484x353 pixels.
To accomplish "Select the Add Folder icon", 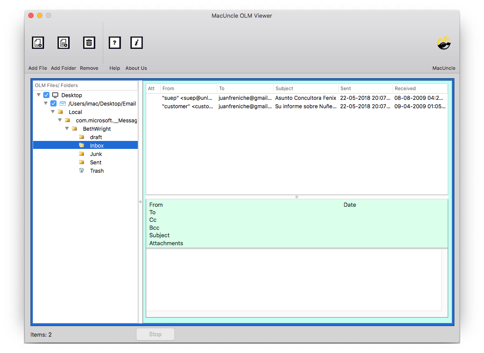I will coord(63,42).
